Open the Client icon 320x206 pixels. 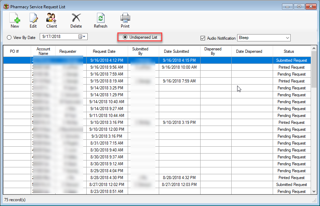coord(51,18)
